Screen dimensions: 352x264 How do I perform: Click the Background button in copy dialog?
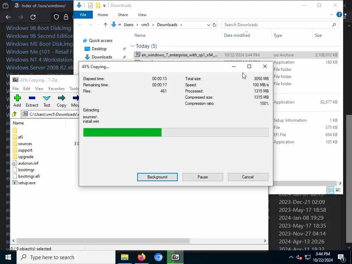(x=157, y=177)
